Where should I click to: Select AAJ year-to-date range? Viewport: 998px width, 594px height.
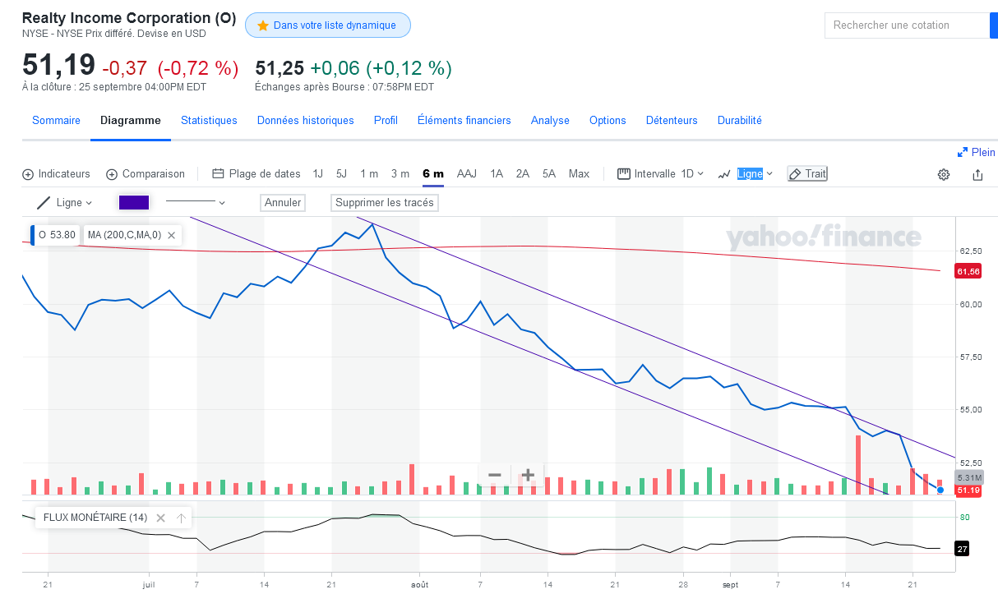pos(467,174)
